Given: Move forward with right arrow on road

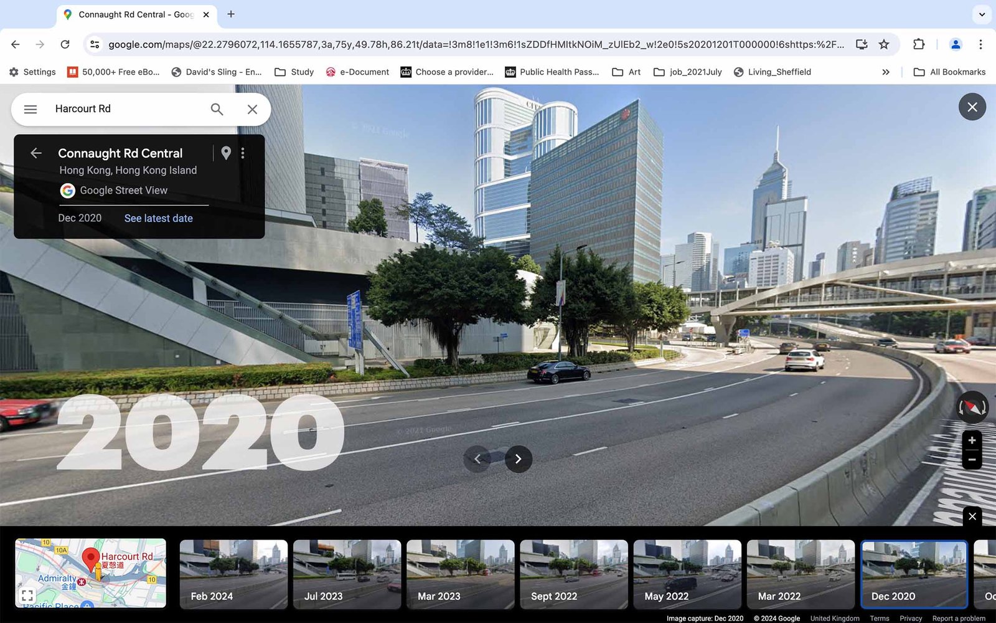Looking at the screenshot, I should point(518,459).
